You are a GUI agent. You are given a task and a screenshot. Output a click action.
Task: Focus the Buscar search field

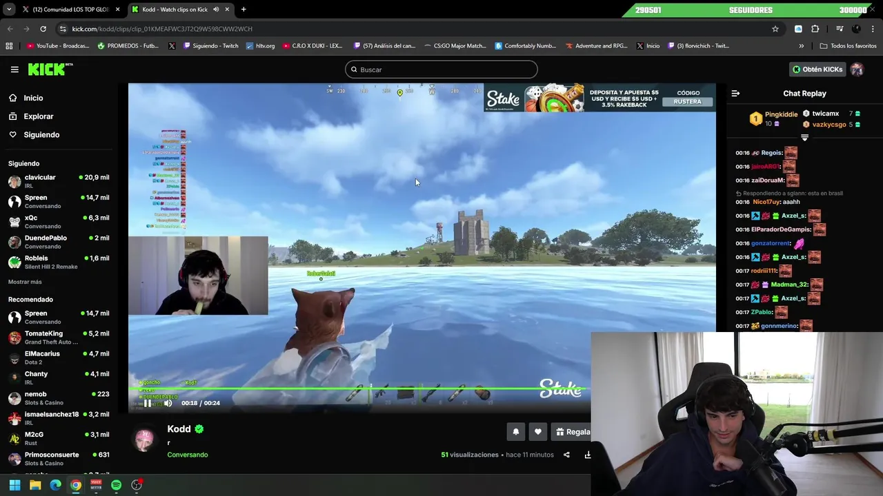(x=441, y=70)
